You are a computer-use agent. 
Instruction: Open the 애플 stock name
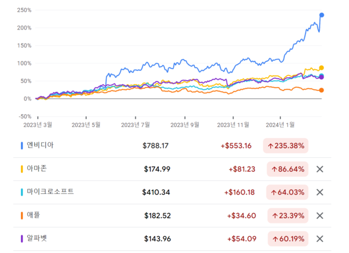(x=33, y=215)
